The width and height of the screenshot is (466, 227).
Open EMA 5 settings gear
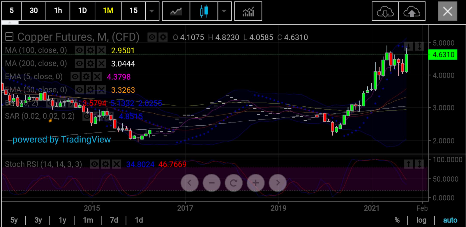[86, 77]
